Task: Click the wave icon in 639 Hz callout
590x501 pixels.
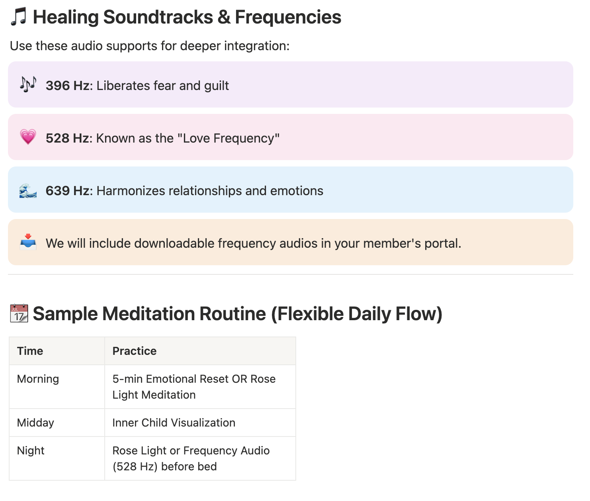Action: click(x=28, y=190)
